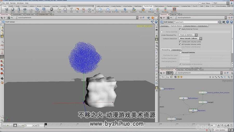Open the Auto Update mode dropdown
Image resolution: width=234 pixels, height=132 pixels.
pos(222,130)
